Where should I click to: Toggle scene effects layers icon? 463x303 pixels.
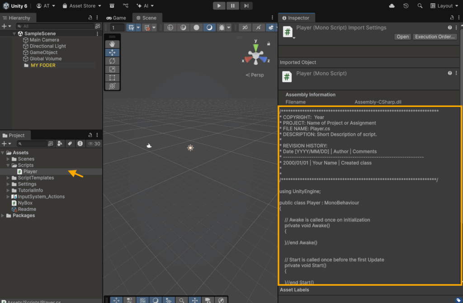click(270, 28)
